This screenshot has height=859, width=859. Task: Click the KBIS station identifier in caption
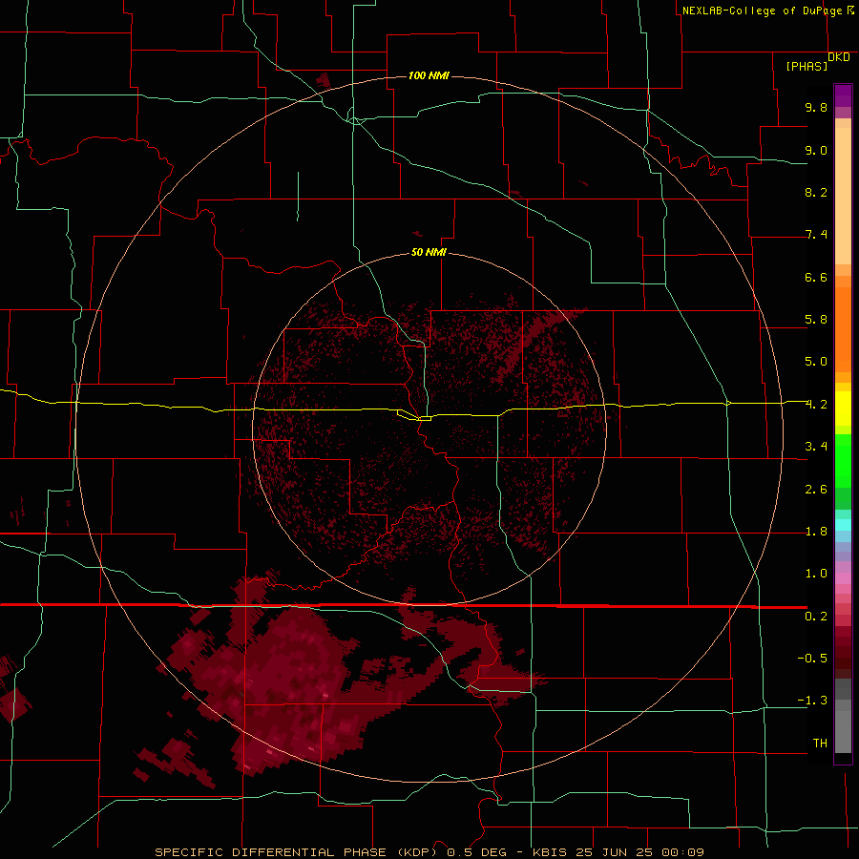click(551, 852)
